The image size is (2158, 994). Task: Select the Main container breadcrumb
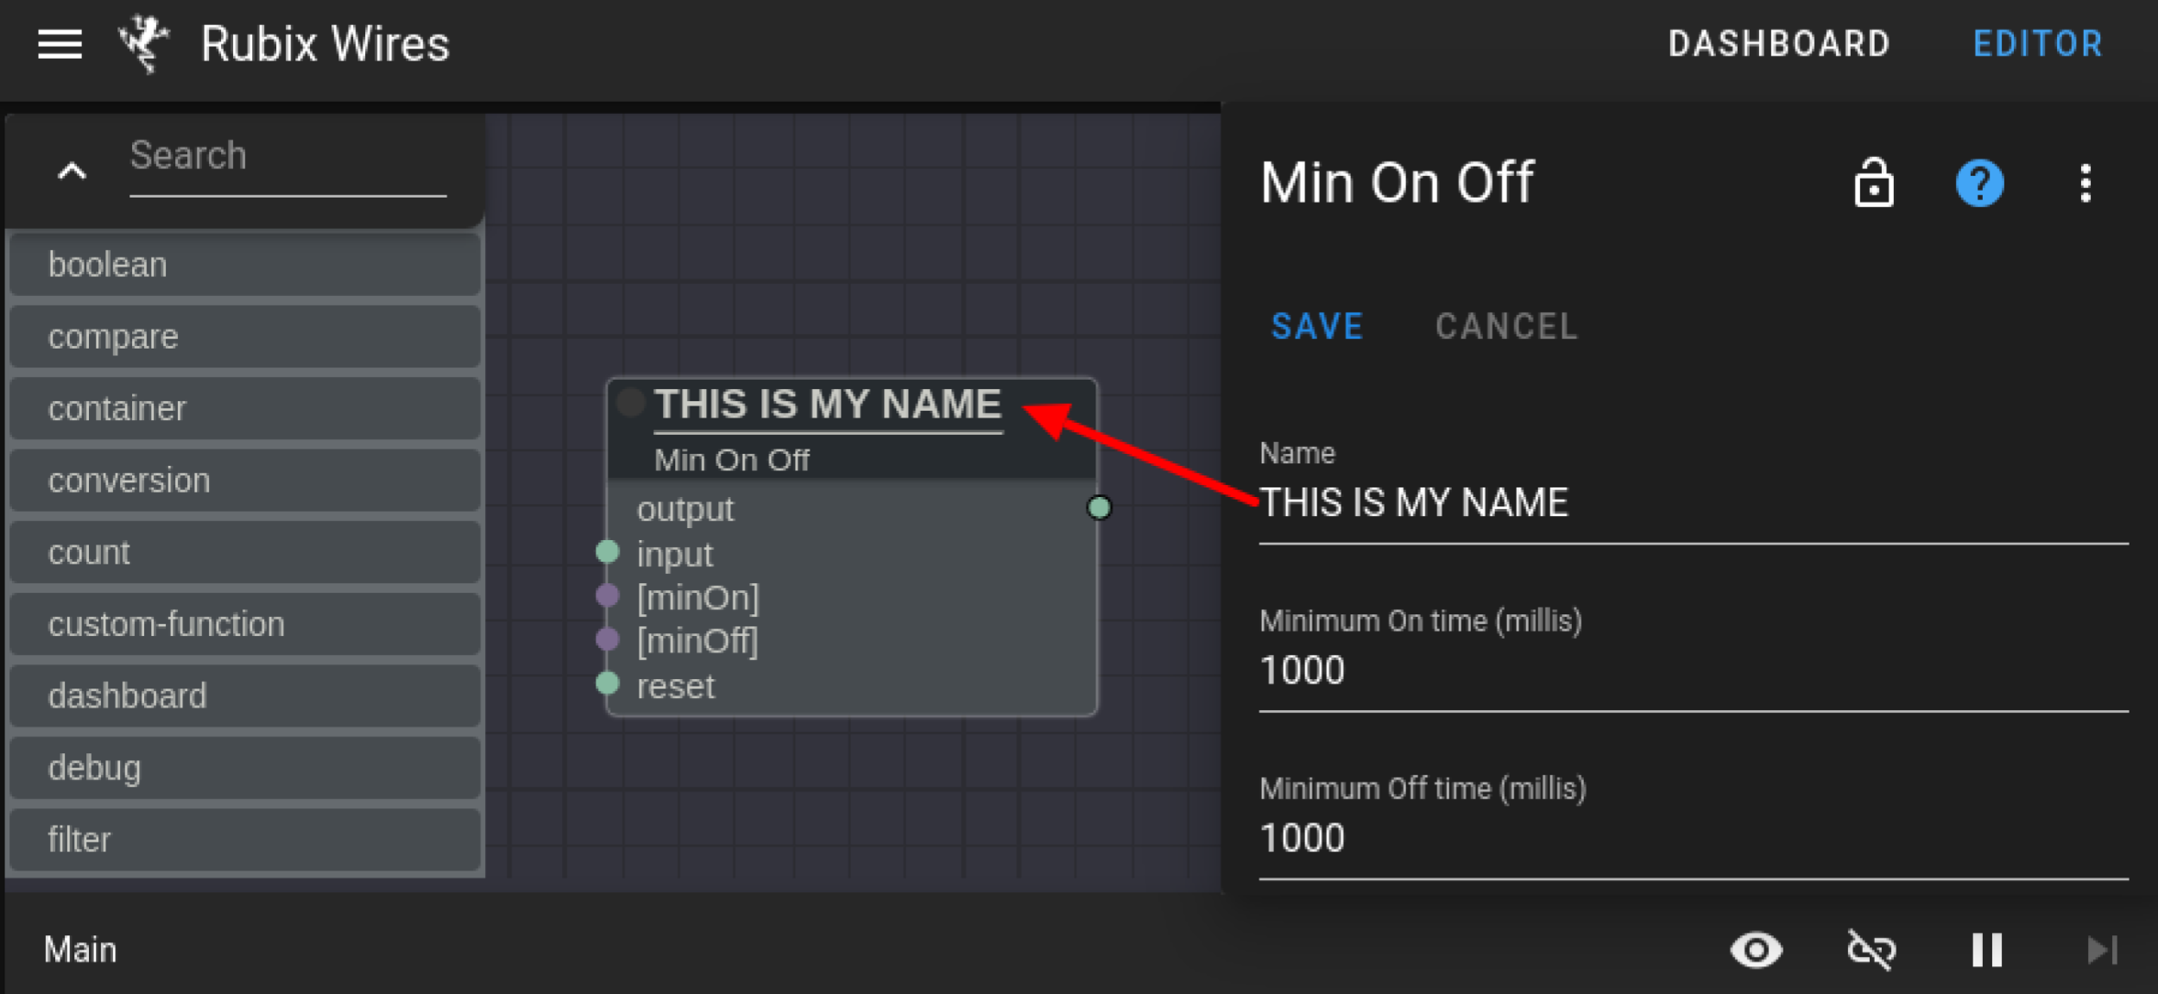[80, 949]
